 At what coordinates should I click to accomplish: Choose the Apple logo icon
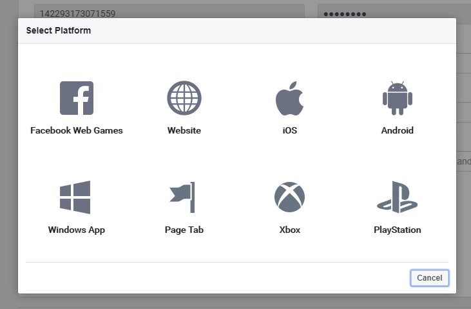(289, 98)
